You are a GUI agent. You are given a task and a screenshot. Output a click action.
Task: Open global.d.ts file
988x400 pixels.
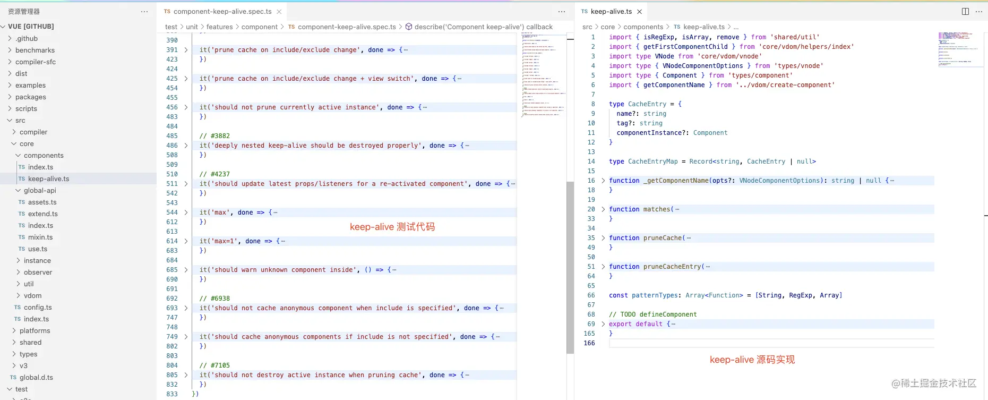tap(36, 377)
